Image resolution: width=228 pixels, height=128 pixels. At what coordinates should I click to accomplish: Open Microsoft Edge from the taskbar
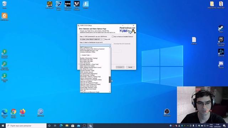click(x=61, y=126)
